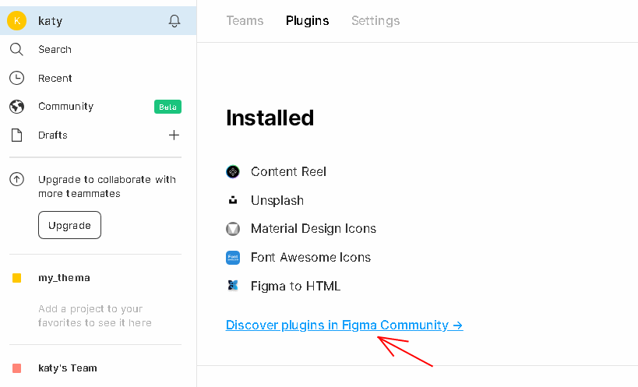Click the Upgrade button
Screen dimensions: 638x387
coord(69,225)
